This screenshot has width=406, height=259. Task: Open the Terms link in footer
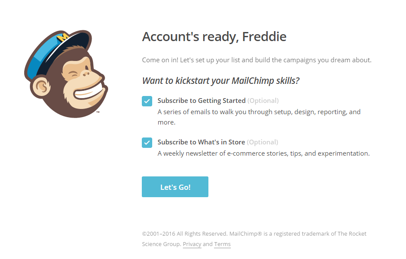point(222,244)
